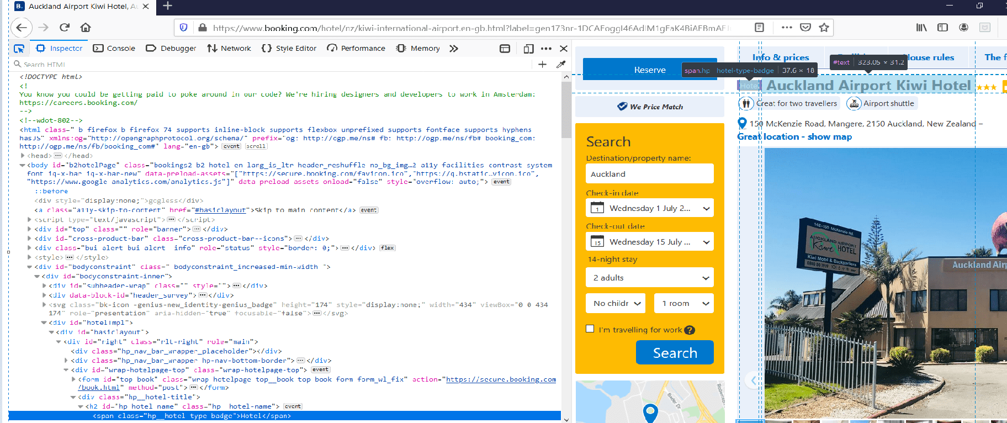
Task: Open the Network tab
Action: 229,49
